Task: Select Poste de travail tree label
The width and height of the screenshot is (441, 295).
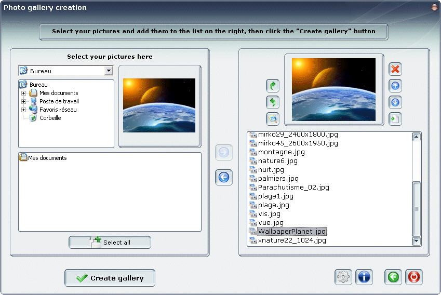Action: point(59,101)
